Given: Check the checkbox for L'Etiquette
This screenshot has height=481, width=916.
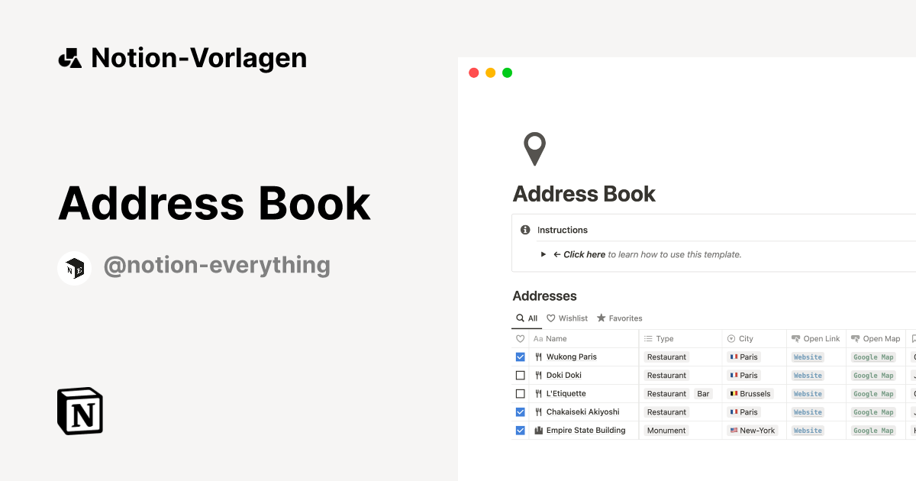Looking at the screenshot, I should (x=520, y=393).
